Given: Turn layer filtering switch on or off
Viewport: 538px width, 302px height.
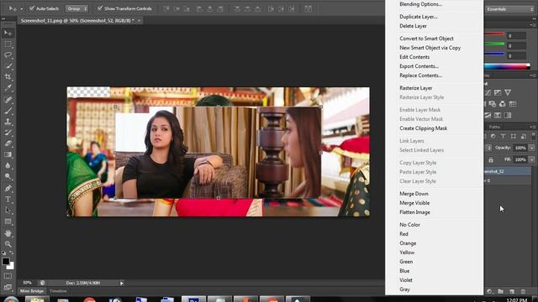Looking at the screenshot, I should (534, 136).
